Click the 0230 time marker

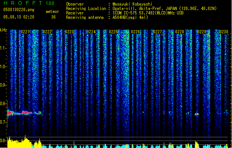pyautogui.click(x=224, y=32)
